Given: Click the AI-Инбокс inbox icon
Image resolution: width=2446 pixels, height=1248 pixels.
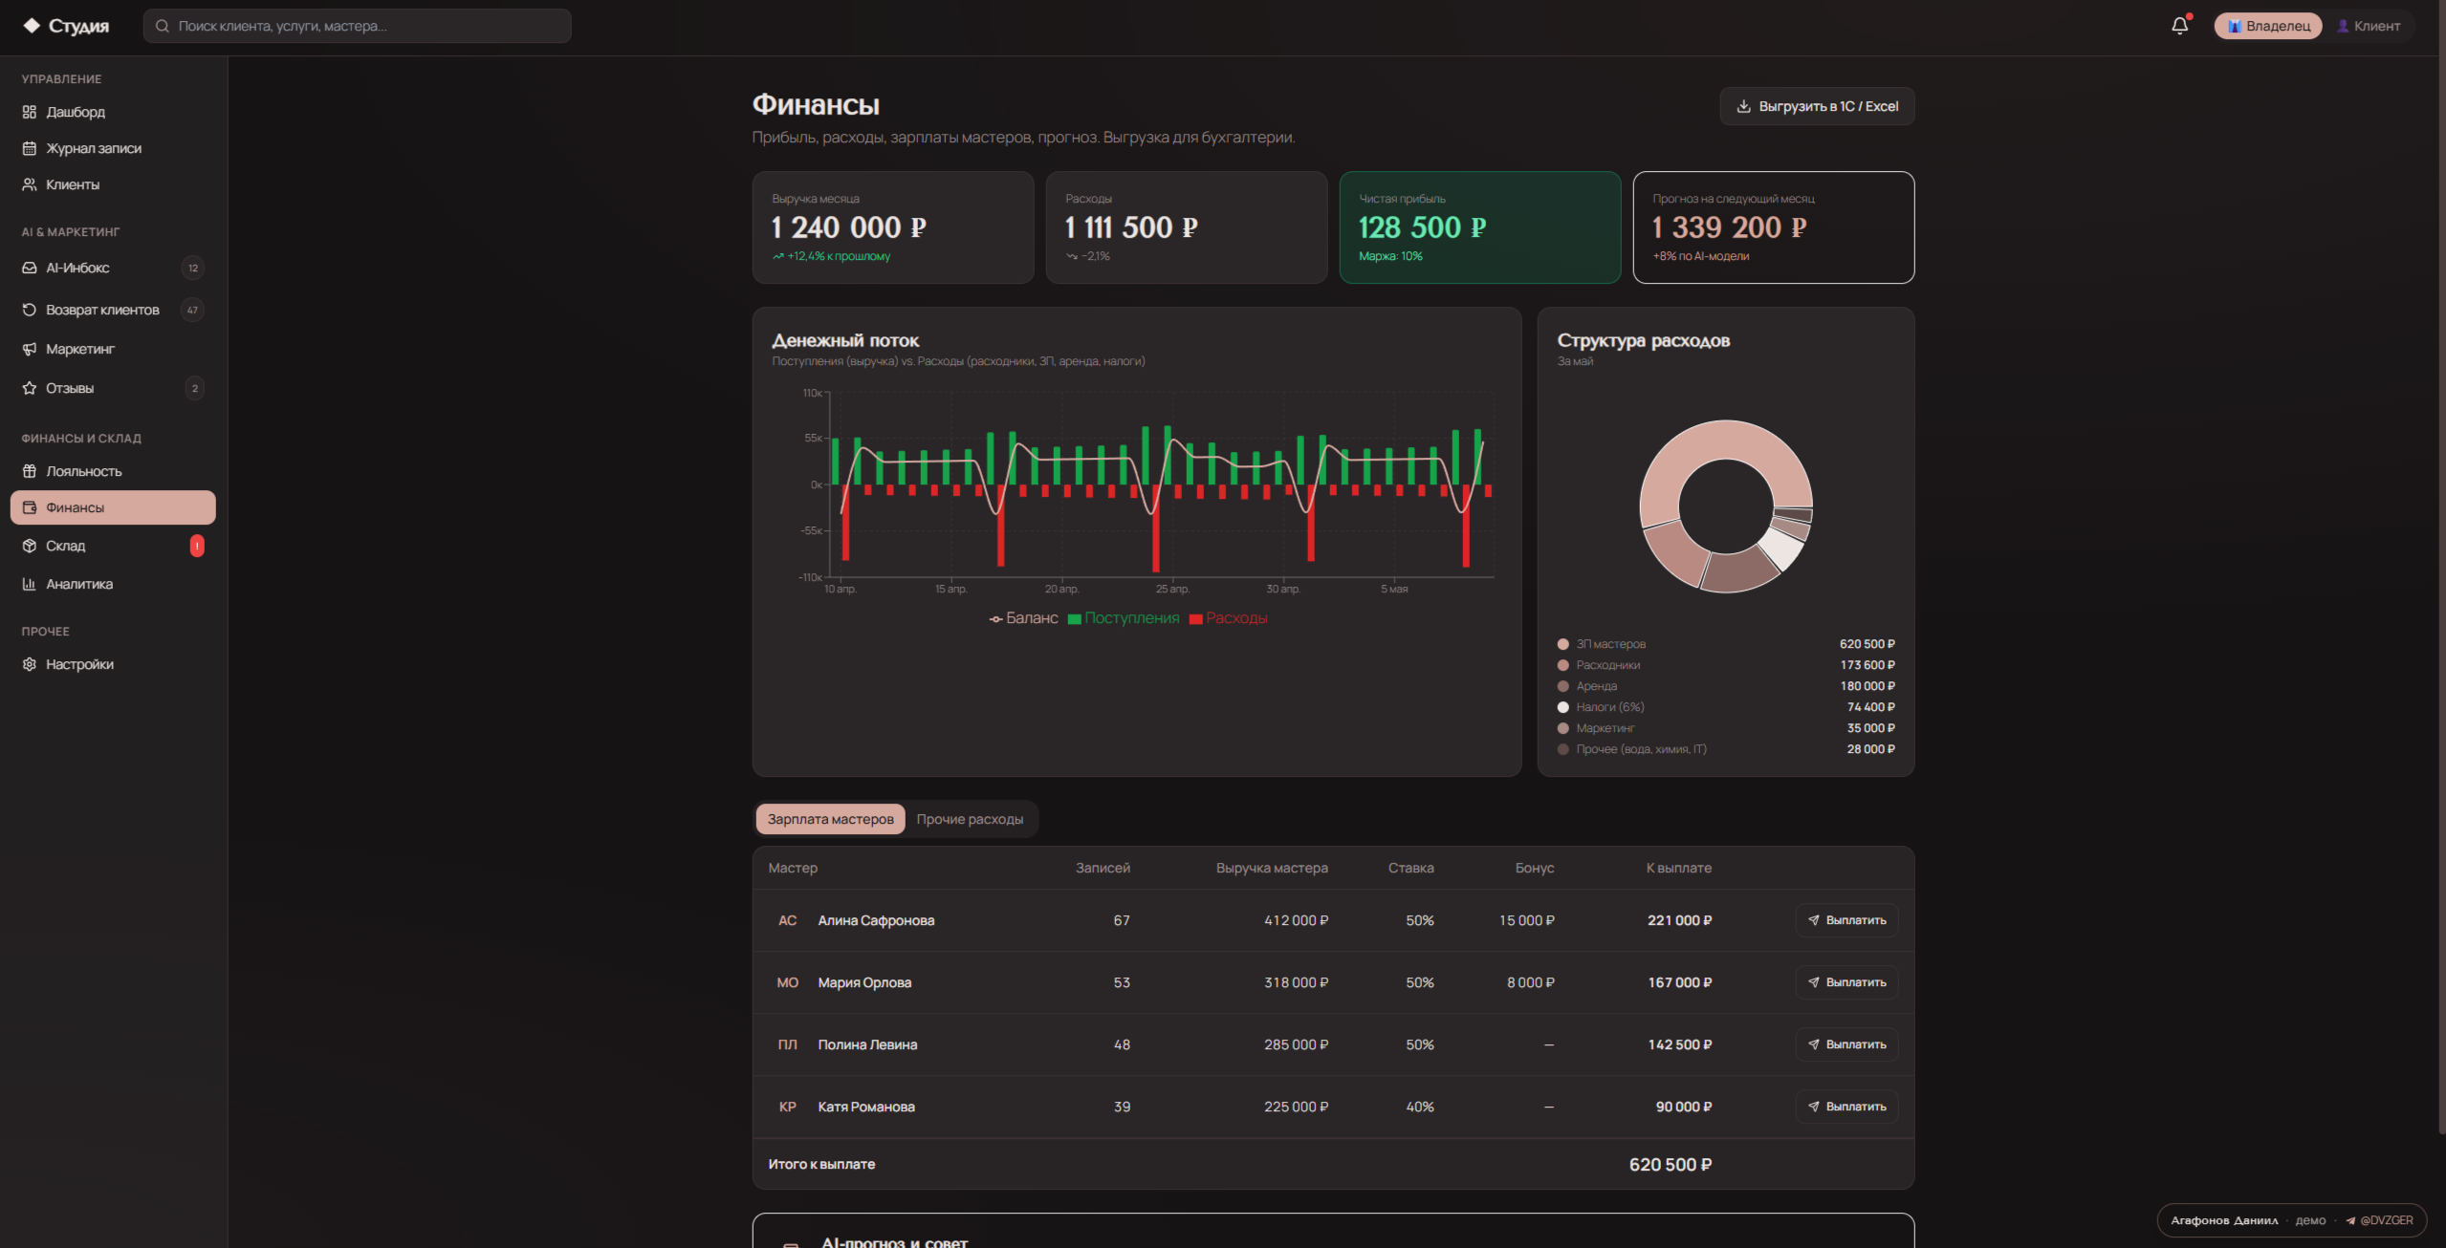Looking at the screenshot, I should [30, 268].
